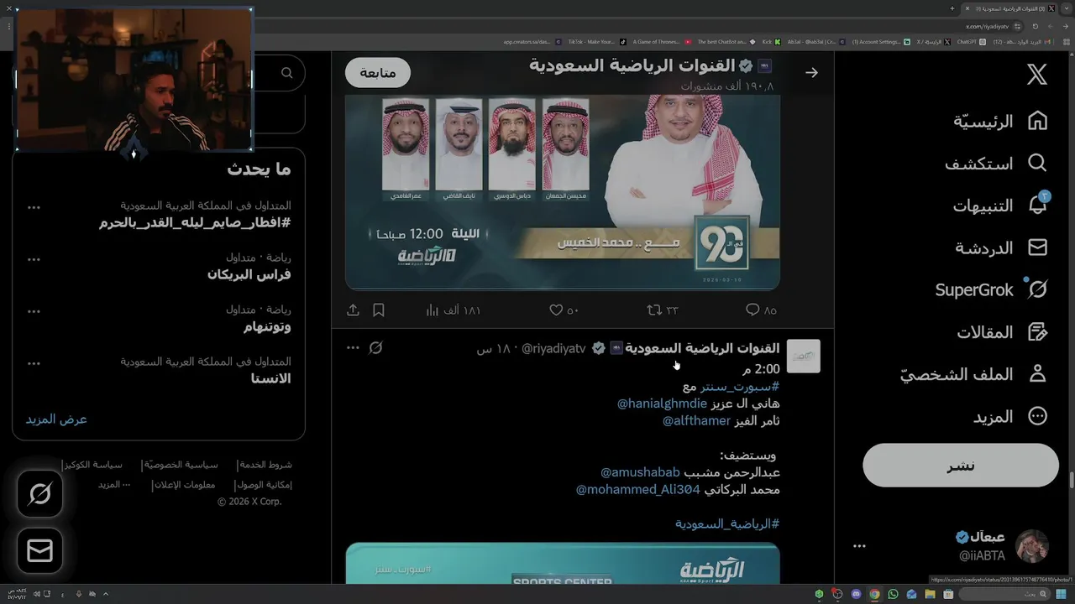Screen dimensions: 1075x604
Task: Go to الرئيسيّة home in sidebar
Action: coord(1000,121)
